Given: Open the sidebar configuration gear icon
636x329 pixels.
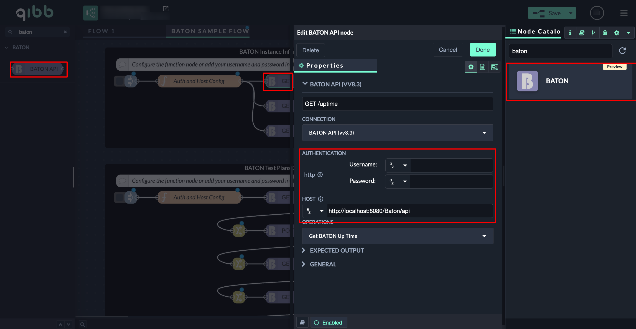Looking at the screenshot, I should [x=617, y=33].
